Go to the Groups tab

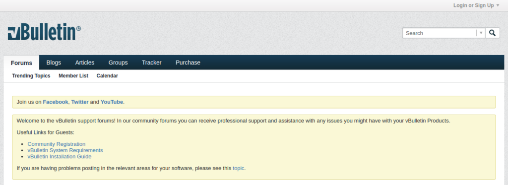pos(118,62)
